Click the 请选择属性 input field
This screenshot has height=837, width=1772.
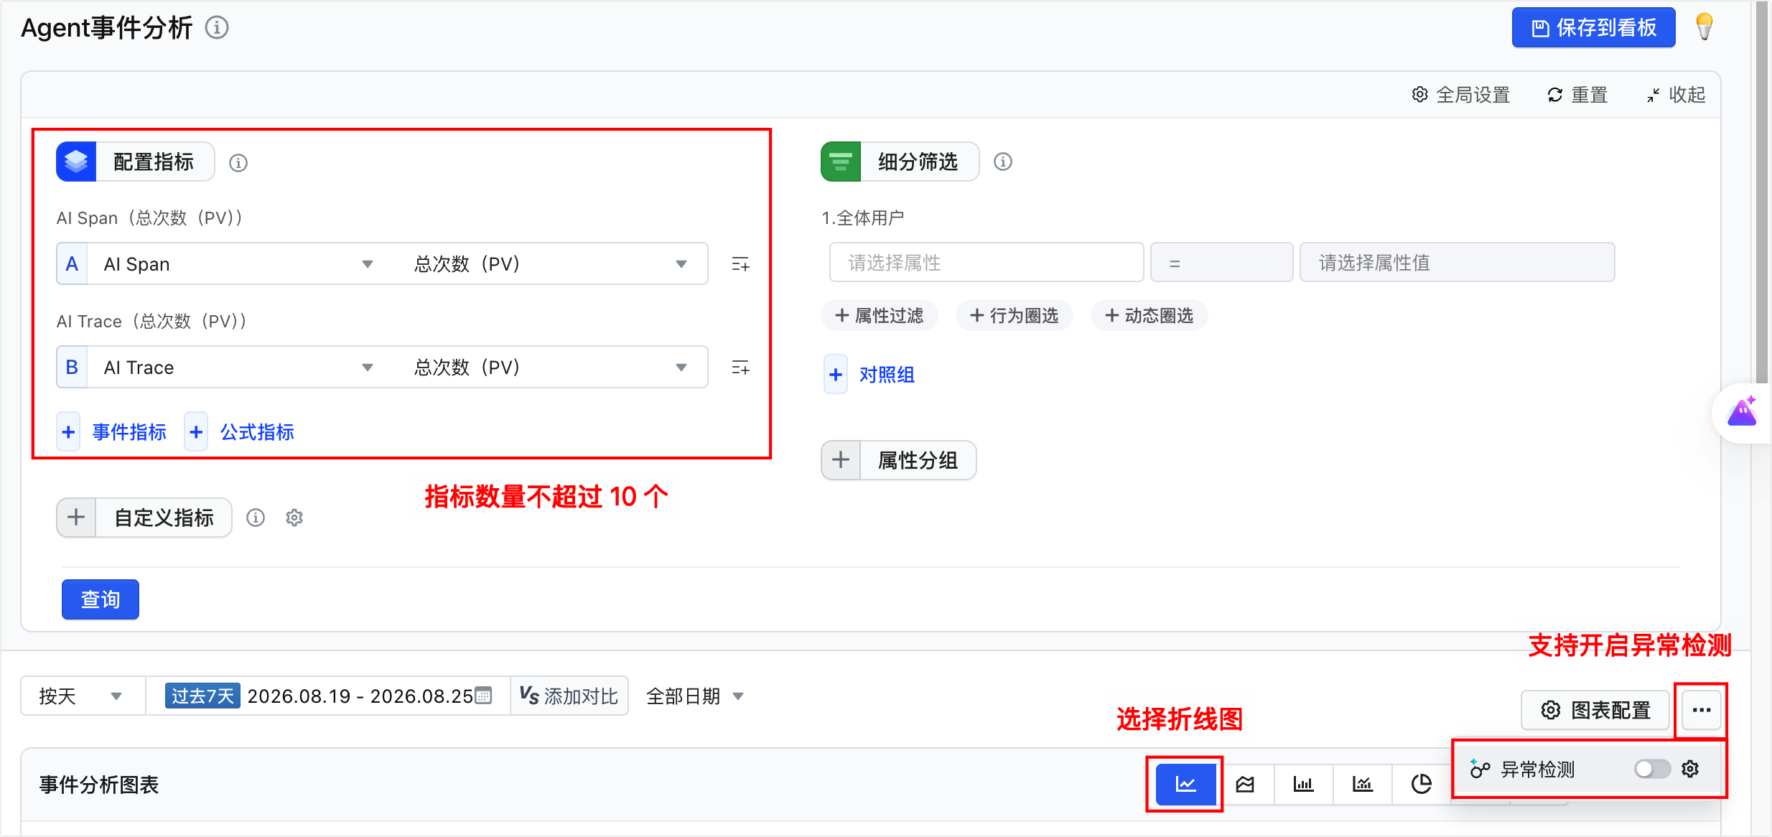[x=987, y=263]
